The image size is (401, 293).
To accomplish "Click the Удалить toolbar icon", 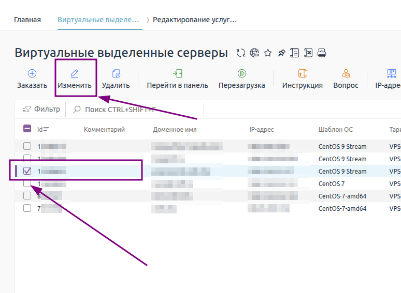I will click(116, 73).
